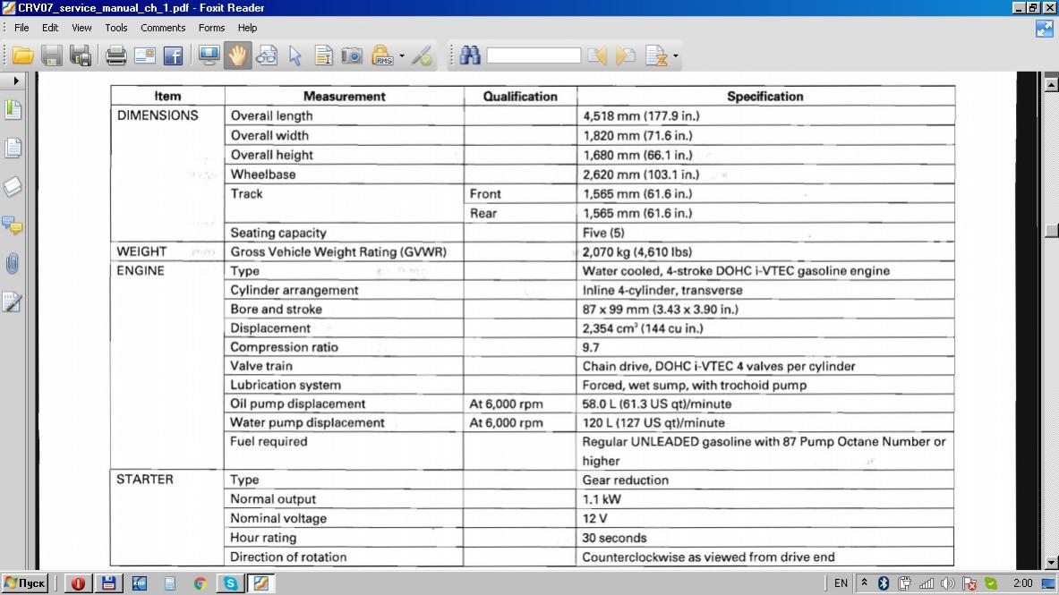Open the Comments panel in sidebar
1059x595 pixels.
13,225
